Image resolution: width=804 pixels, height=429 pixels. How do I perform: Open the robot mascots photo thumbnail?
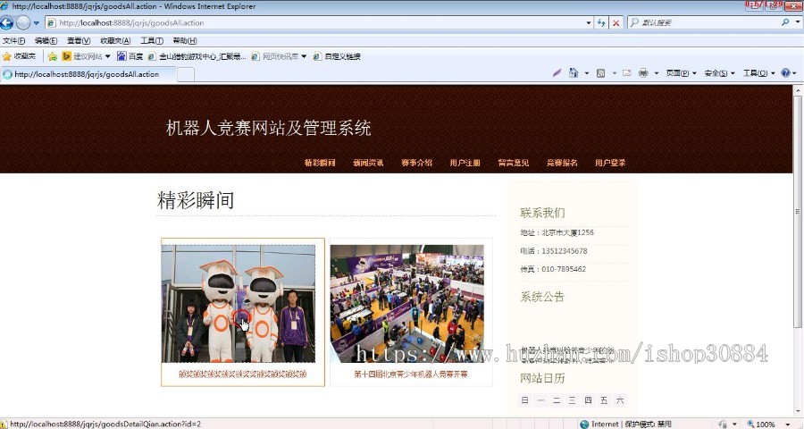239,304
